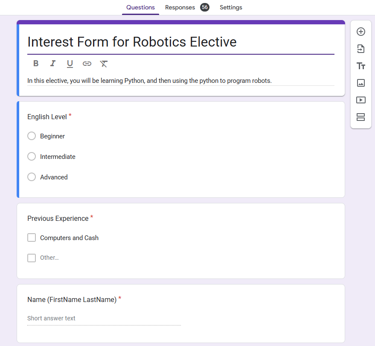
Task: Open the Settings tab
Action: click(x=231, y=7)
